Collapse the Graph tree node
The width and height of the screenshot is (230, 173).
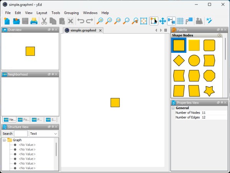[4, 140]
